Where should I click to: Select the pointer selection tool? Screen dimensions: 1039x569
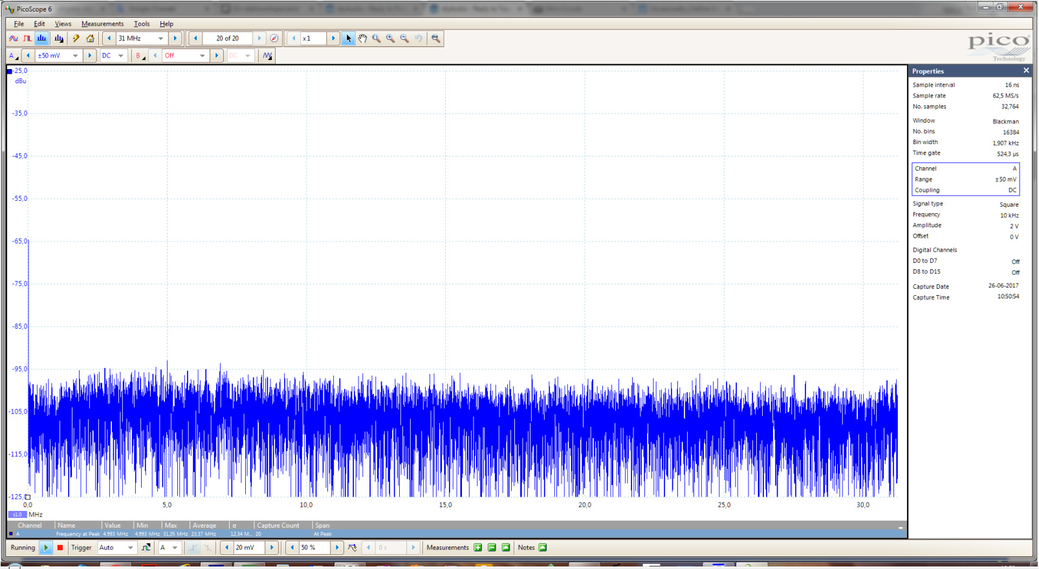click(349, 39)
